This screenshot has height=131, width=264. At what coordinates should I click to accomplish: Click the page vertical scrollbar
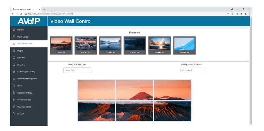251,71
